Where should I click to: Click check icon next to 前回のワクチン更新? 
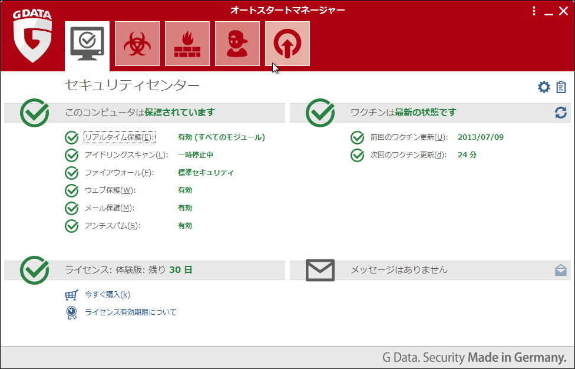[357, 137]
